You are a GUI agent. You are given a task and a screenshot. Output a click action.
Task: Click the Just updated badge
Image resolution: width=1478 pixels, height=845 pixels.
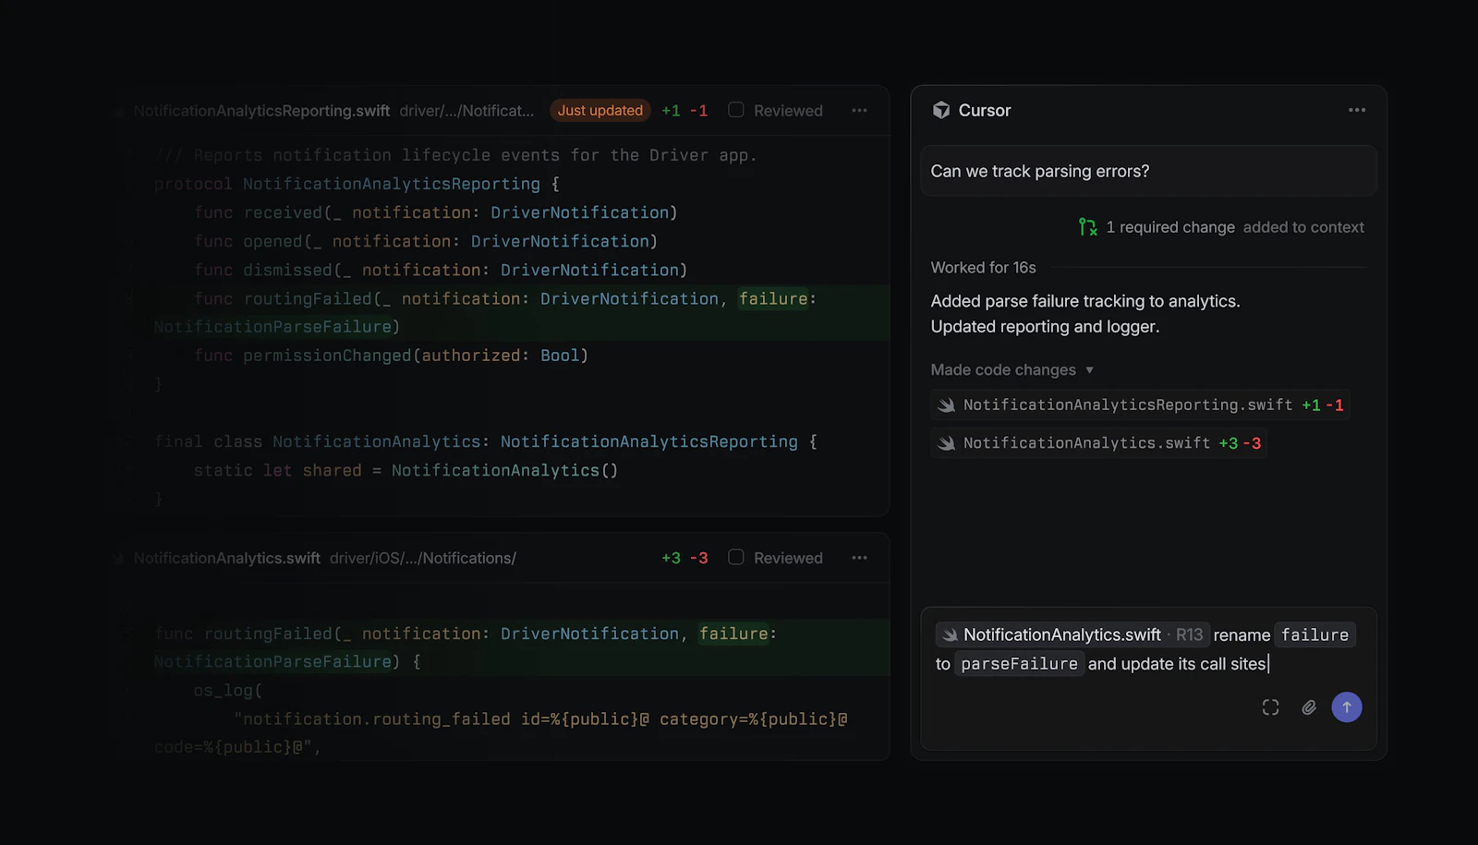tap(600, 110)
